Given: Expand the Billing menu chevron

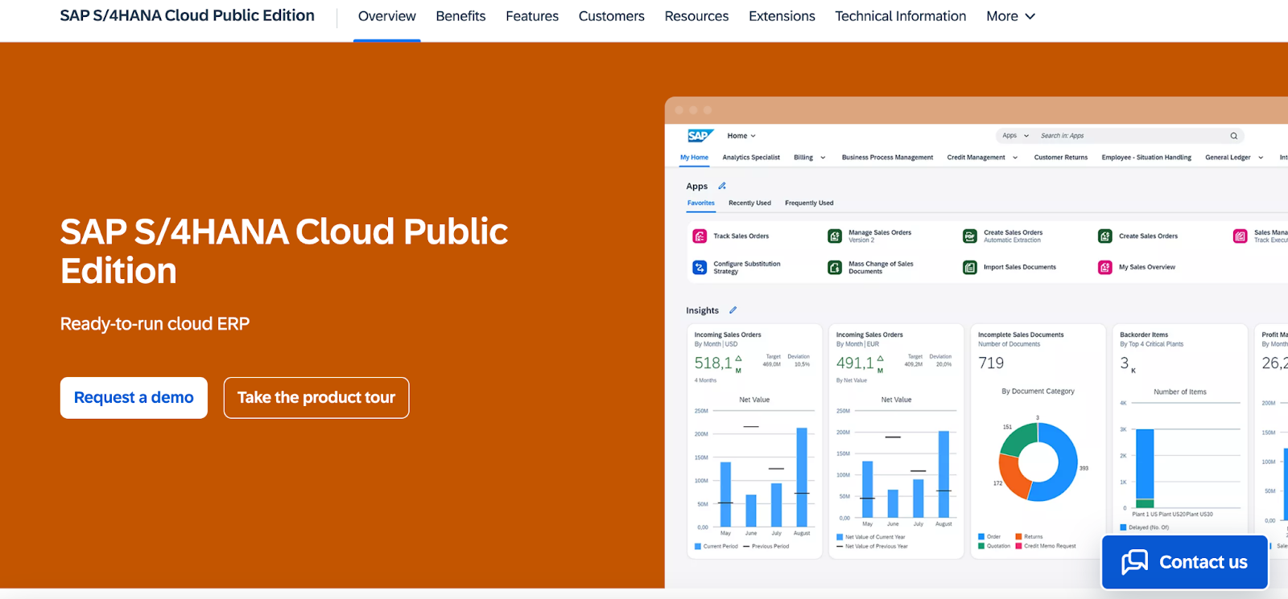Looking at the screenshot, I should (x=823, y=158).
